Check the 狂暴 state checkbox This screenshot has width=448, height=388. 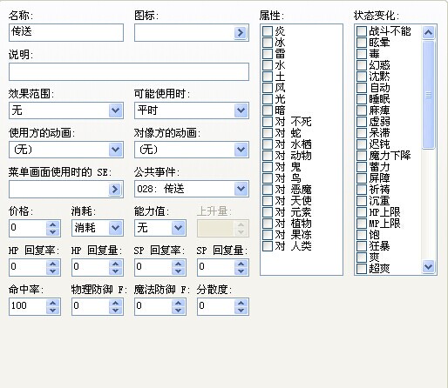(362, 246)
